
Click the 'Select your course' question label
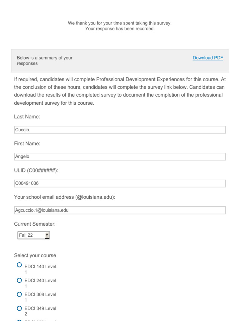35,255
